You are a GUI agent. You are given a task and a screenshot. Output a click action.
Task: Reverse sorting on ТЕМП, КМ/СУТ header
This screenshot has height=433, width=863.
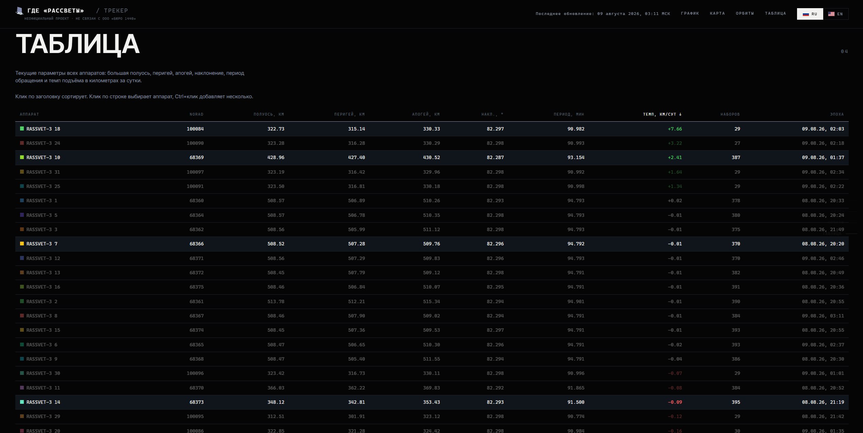click(662, 114)
